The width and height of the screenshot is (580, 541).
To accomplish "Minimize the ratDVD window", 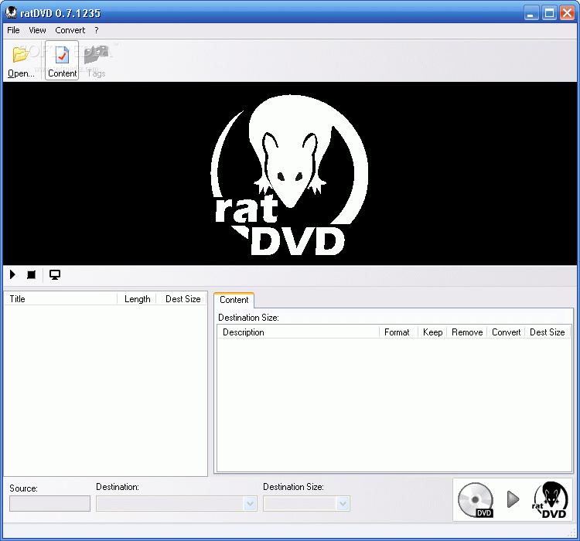I will click(x=531, y=13).
